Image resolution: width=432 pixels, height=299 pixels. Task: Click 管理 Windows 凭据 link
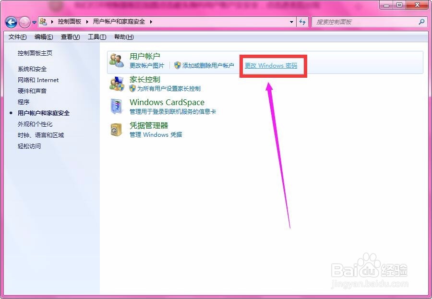coord(156,135)
